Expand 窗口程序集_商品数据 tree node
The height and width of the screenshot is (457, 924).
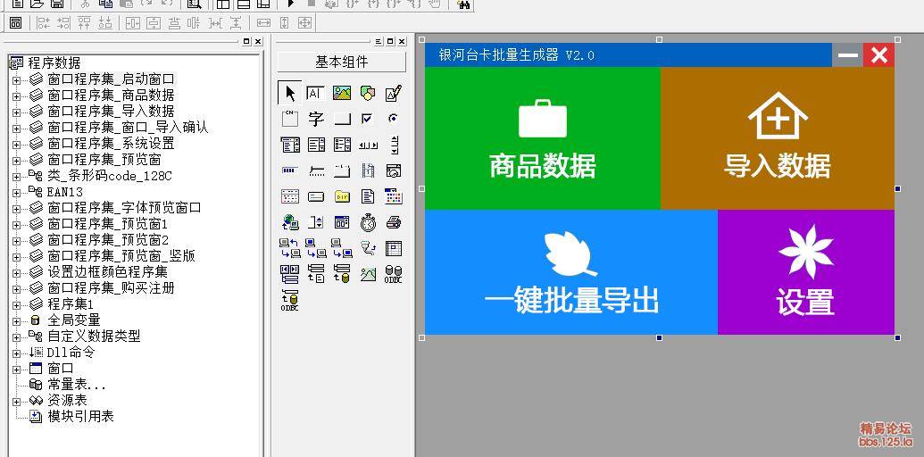click(x=16, y=96)
